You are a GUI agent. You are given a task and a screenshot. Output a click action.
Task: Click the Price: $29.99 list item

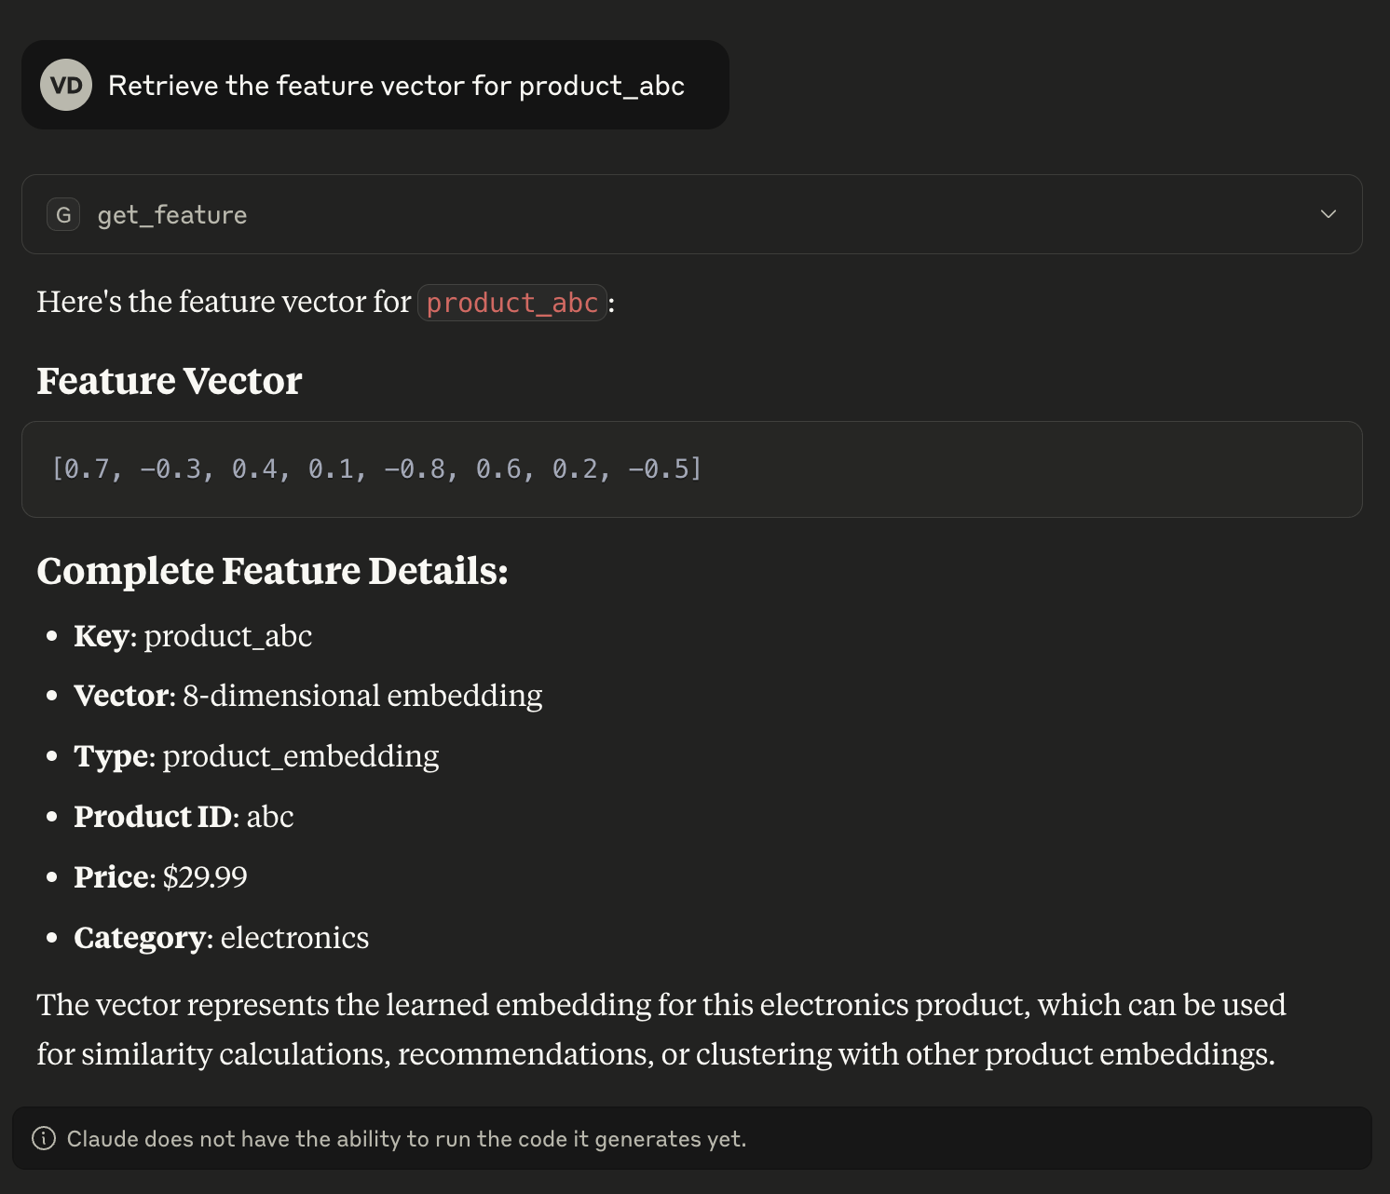point(160,877)
